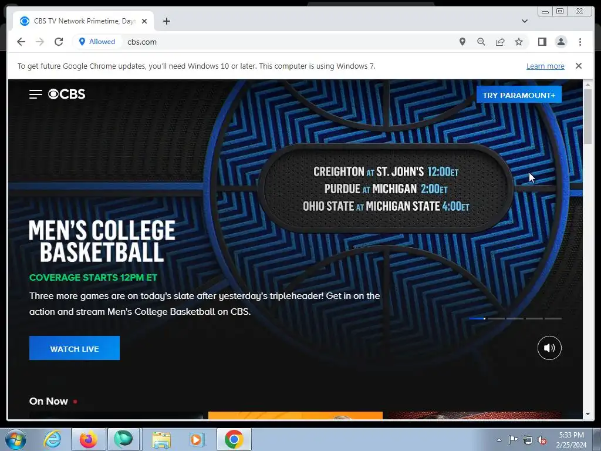
Task: Click the Men's College Basketball heading
Action: (x=102, y=241)
